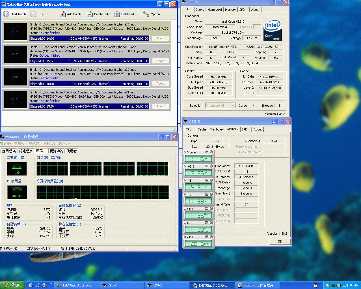Click Abort for the shana20.mpg job
Image resolution: width=361 pixels, height=289 pixels.
160,84
